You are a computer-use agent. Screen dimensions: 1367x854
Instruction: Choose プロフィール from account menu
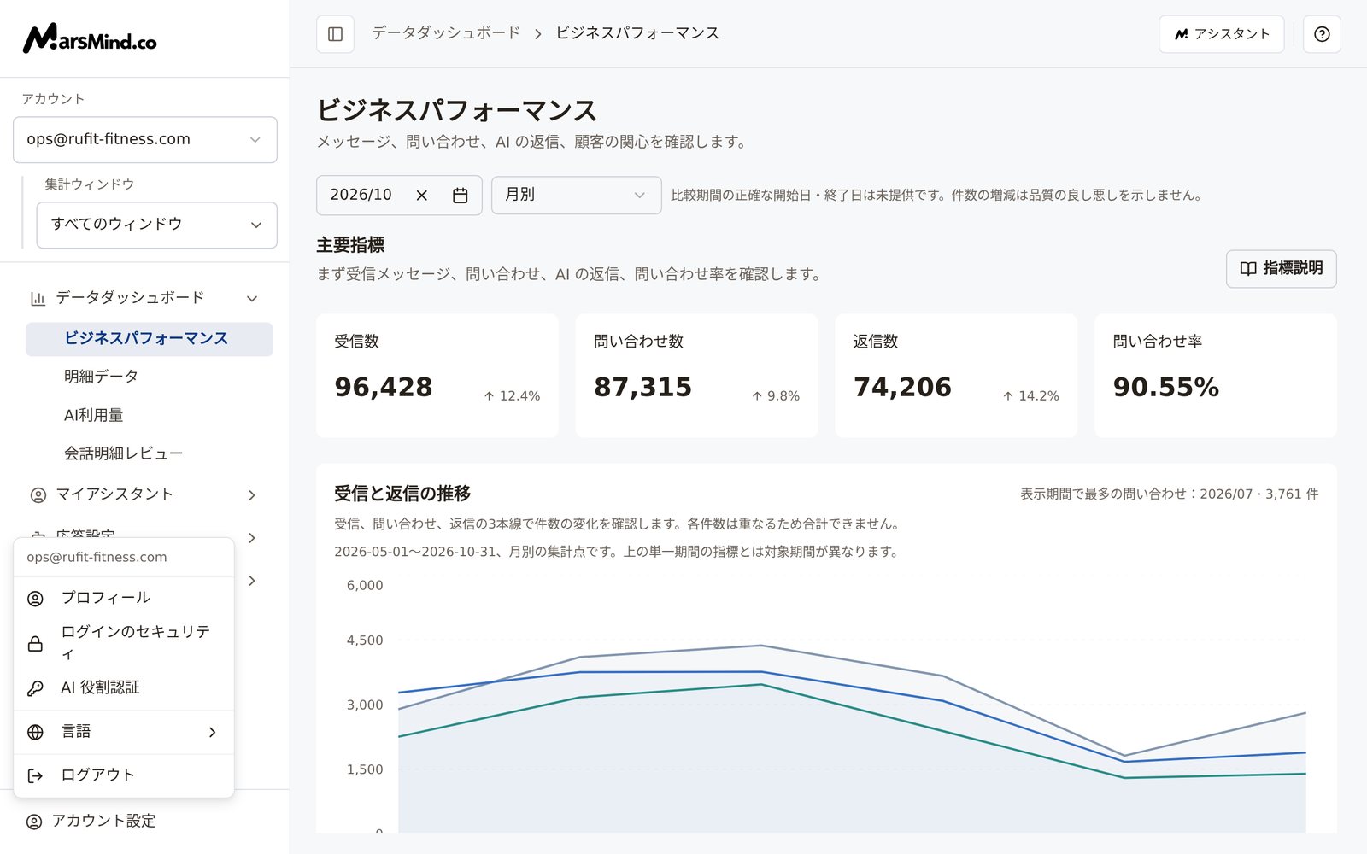[x=124, y=598]
